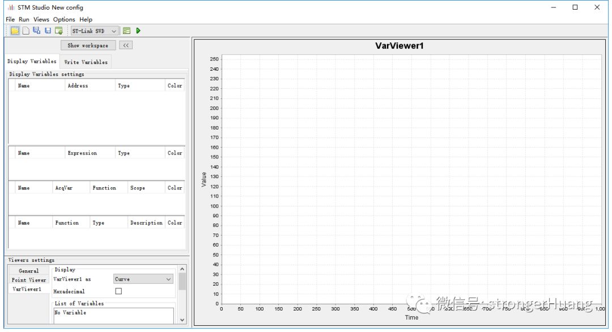The height and width of the screenshot is (332, 612).
Task: Start recording with the green play icon
Action: 138,31
